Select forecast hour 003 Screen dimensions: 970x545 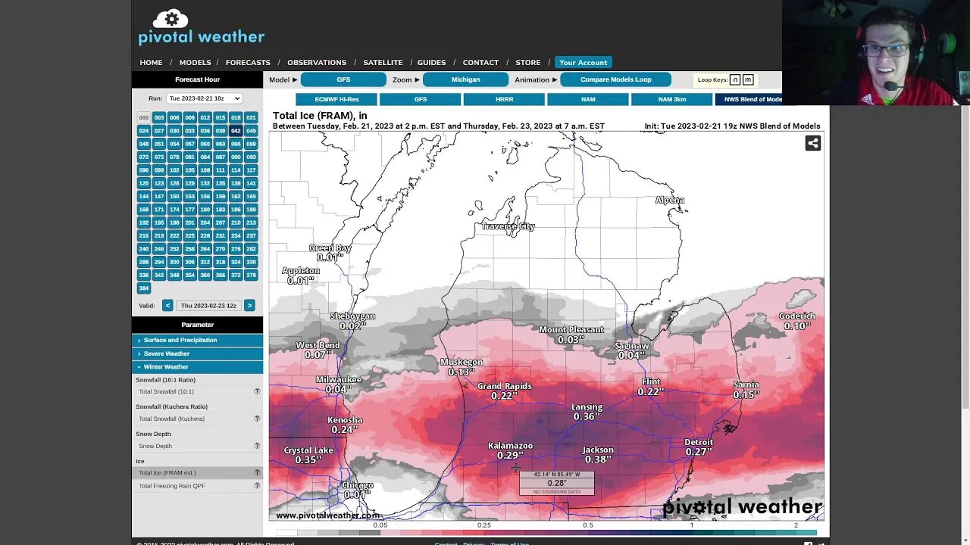tap(159, 117)
